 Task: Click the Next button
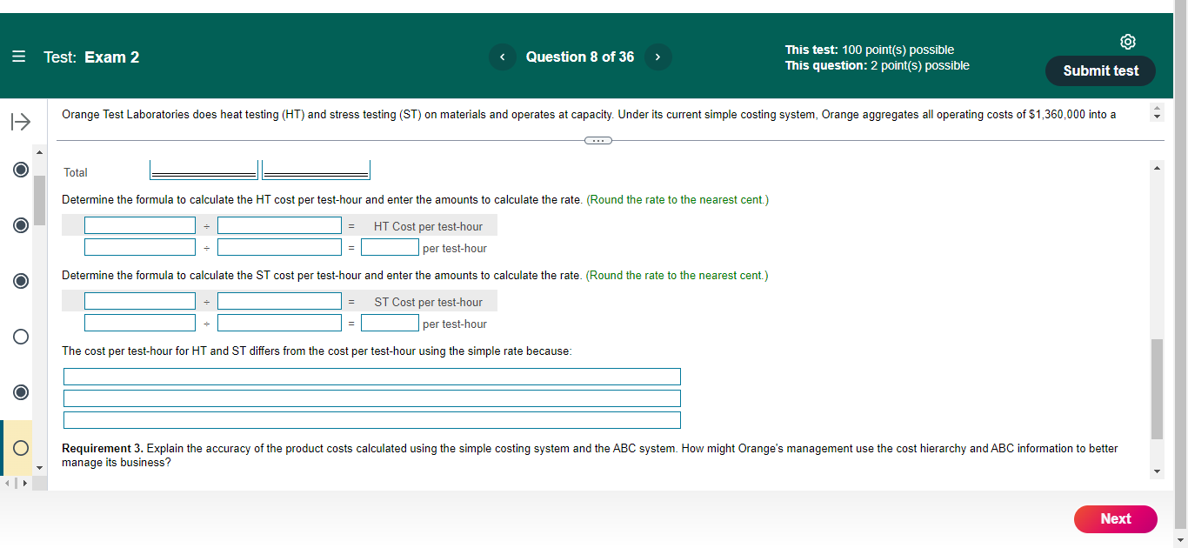pos(1115,519)
